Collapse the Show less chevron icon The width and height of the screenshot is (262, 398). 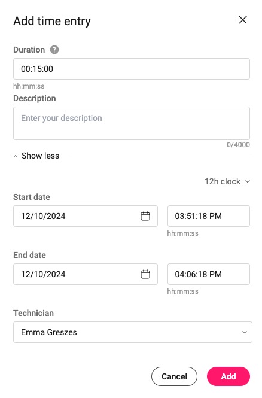point(16,156)
